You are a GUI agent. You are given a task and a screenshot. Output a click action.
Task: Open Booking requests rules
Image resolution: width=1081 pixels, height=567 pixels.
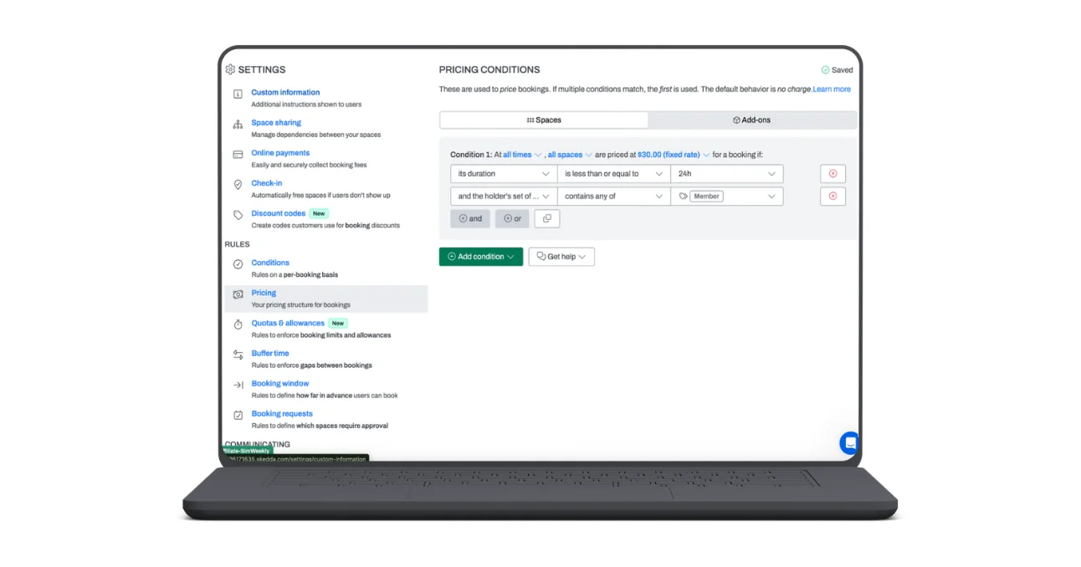[x=282, y=413]
